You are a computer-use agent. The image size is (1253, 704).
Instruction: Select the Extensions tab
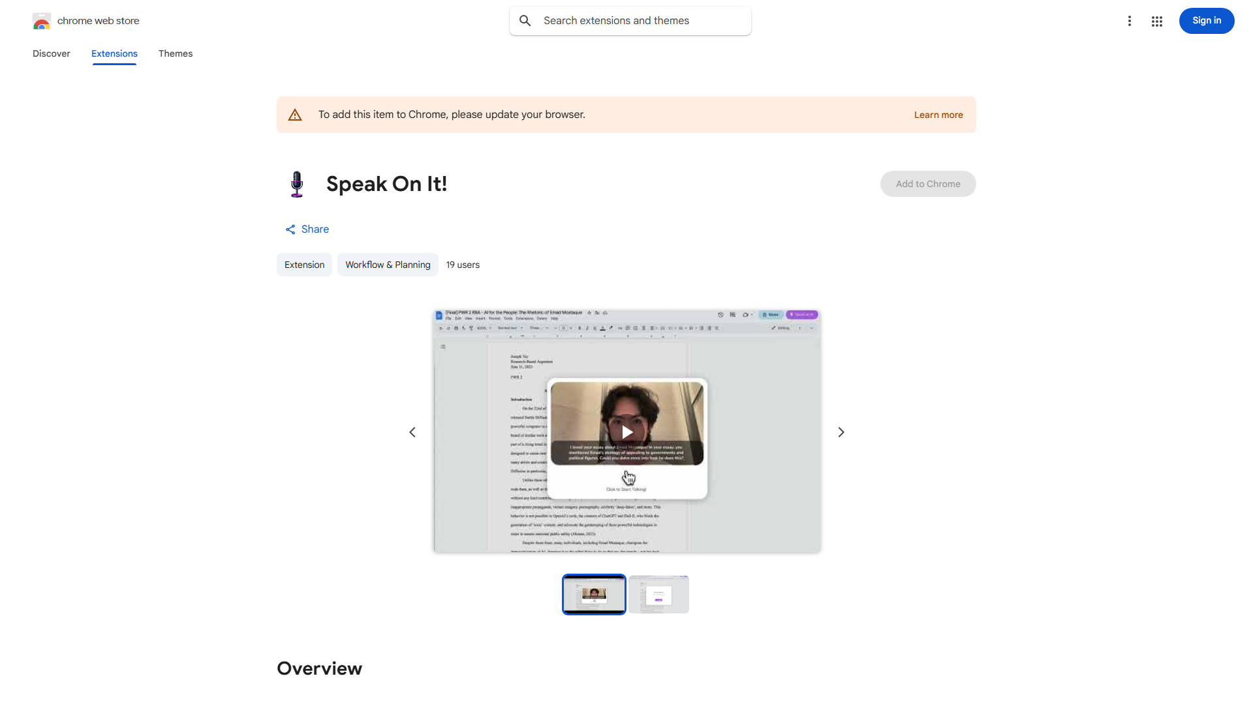(x=114, y=54)
